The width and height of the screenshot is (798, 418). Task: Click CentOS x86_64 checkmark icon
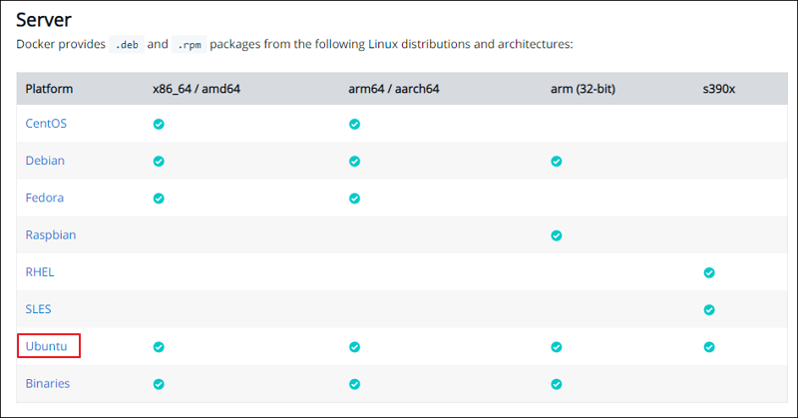(x=159, y=125)
